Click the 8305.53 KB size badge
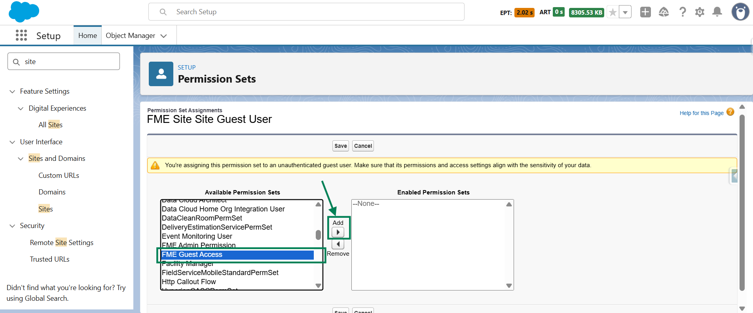Screen dimensions: 753x313 [586, 13]
